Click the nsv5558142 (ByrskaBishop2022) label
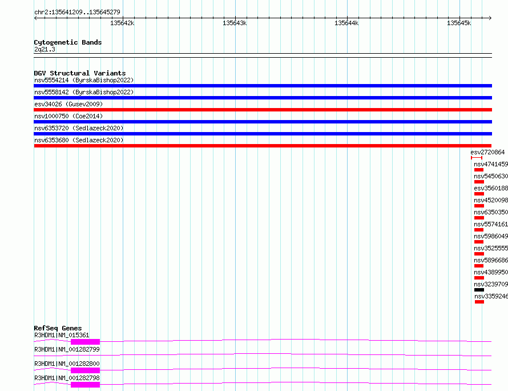 (84, 92)
